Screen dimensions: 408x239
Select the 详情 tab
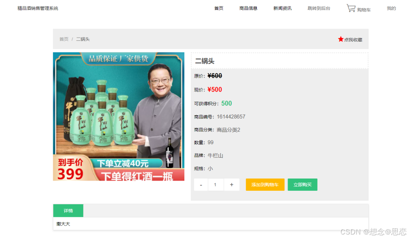coord(68,211)
